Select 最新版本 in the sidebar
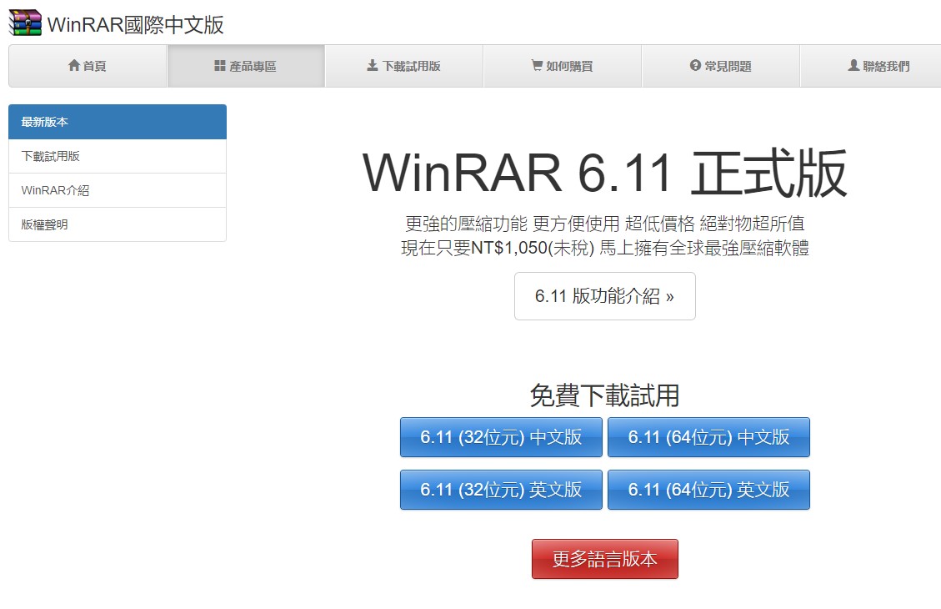941x609 pixels. pos(118,122)
